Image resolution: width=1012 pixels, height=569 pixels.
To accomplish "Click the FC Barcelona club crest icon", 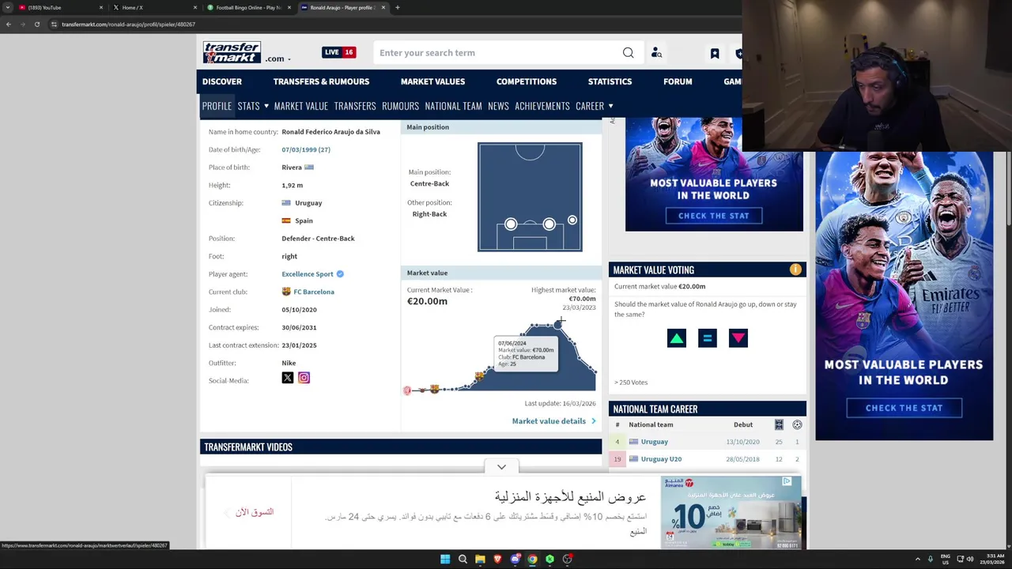I will pyautogui.click(x=286, y=292).
